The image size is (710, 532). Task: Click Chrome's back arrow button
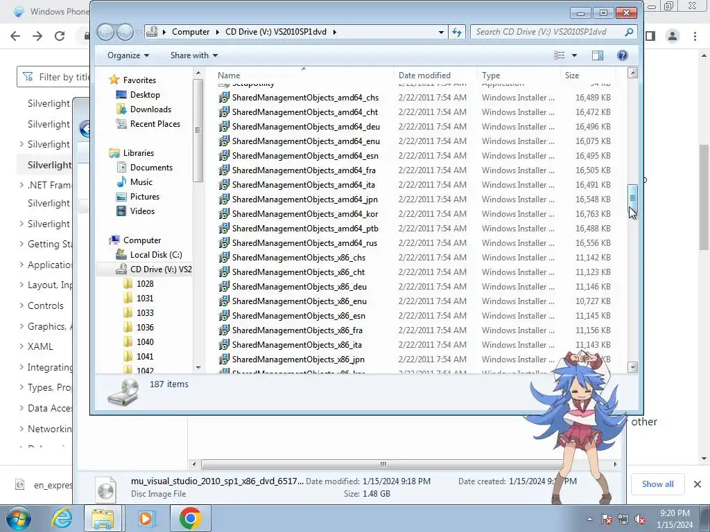pyautogui.click(x=15, y=36)
